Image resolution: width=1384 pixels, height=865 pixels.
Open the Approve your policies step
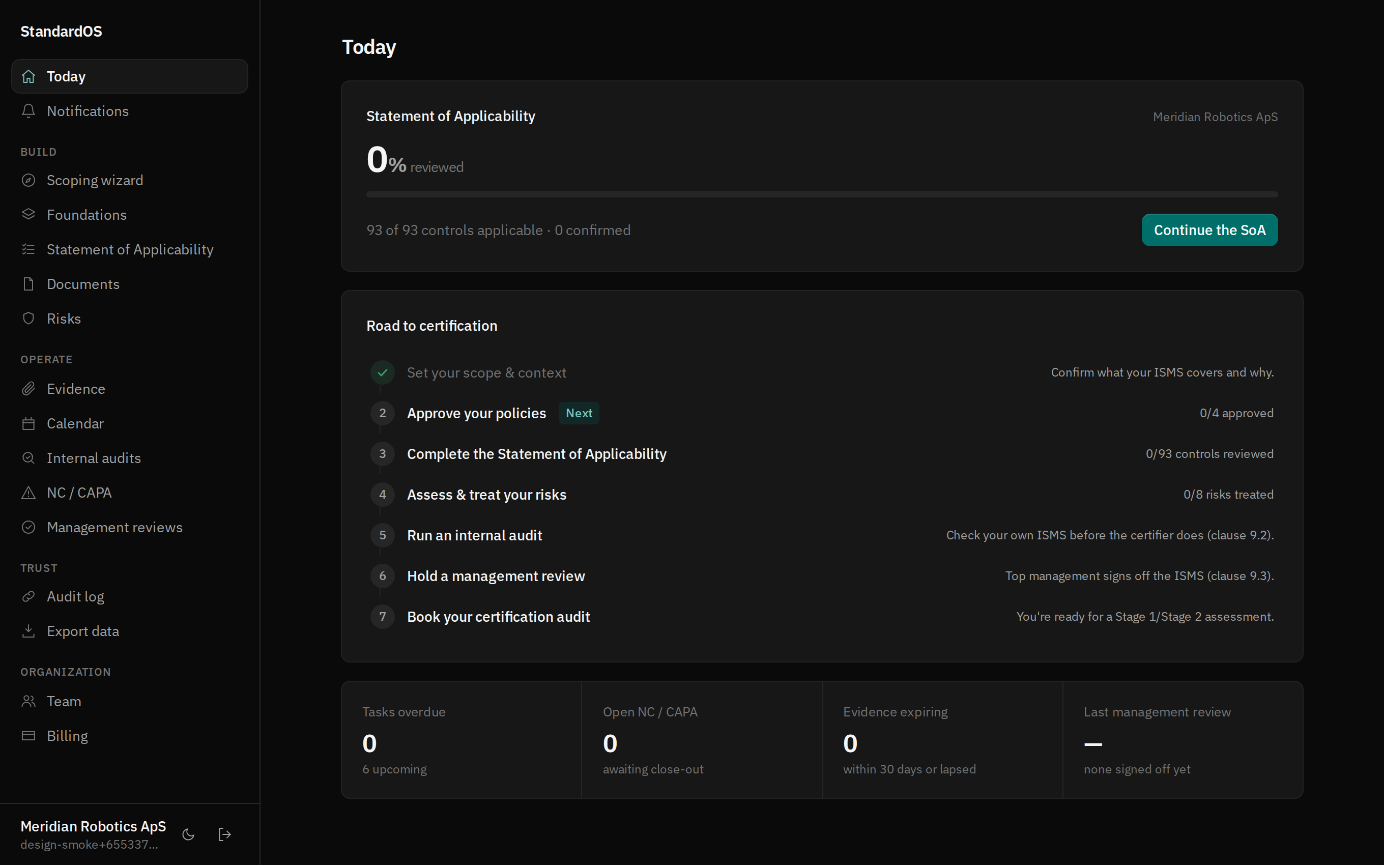[822, 413]
